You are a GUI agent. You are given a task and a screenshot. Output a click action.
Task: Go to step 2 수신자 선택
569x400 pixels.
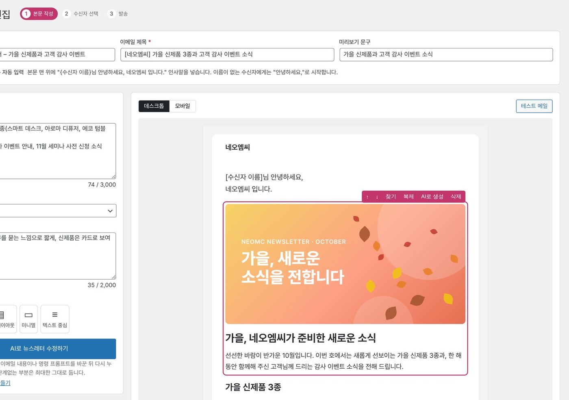81,14
